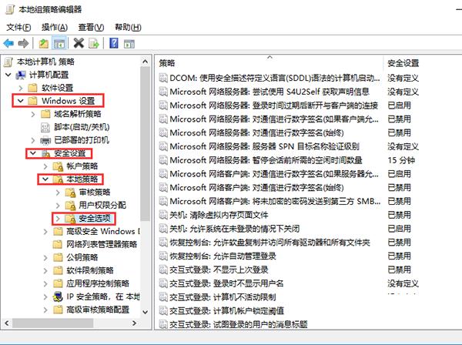Click the IP 安全策略 shield icon
The width and height of the screenshot is (462, 345).
[58, 296]
